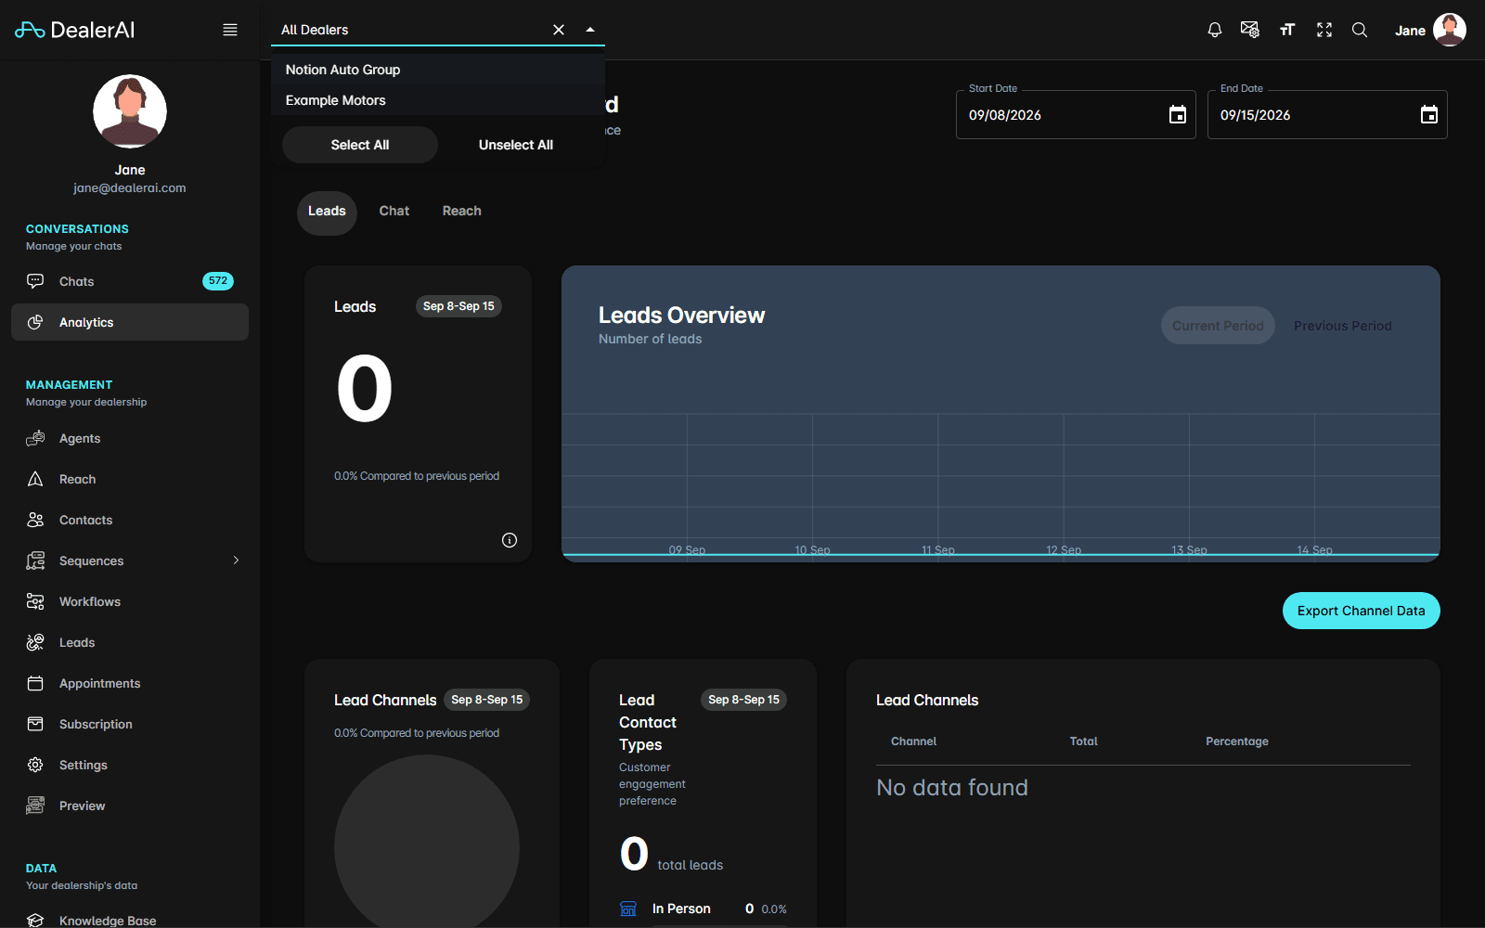This screenshot has height=928, width=1485.
Task: Expand the Sequences submenu chevron
Action: click(x=236, y=561)
